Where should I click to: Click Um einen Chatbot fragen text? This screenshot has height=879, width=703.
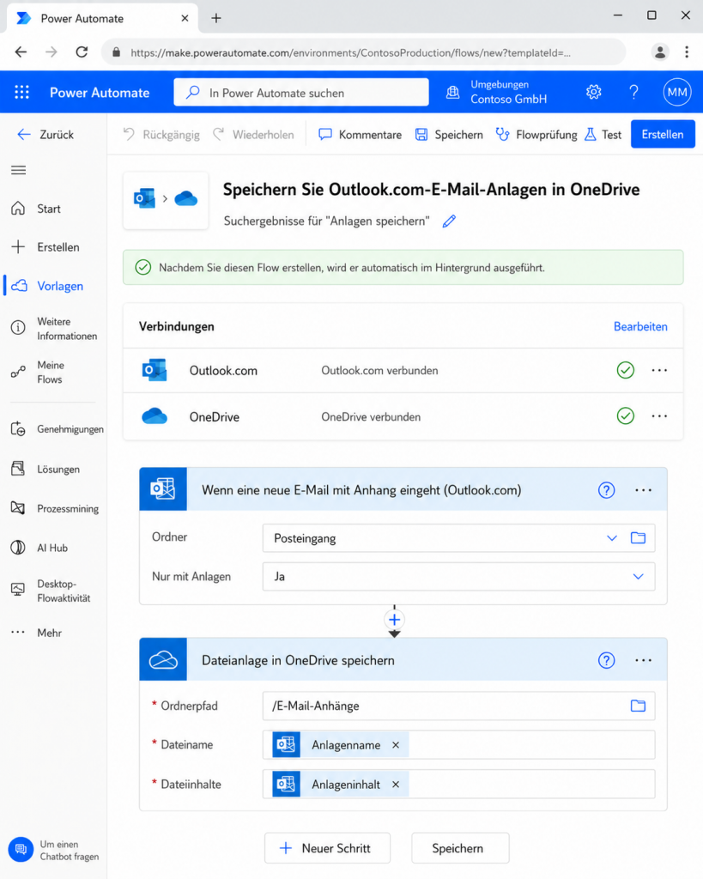69,851
